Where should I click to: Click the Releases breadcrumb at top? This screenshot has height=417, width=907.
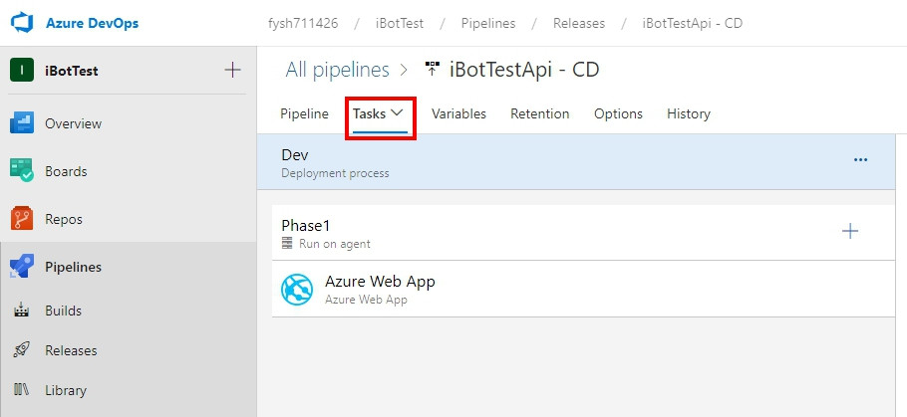click(578, 23)
